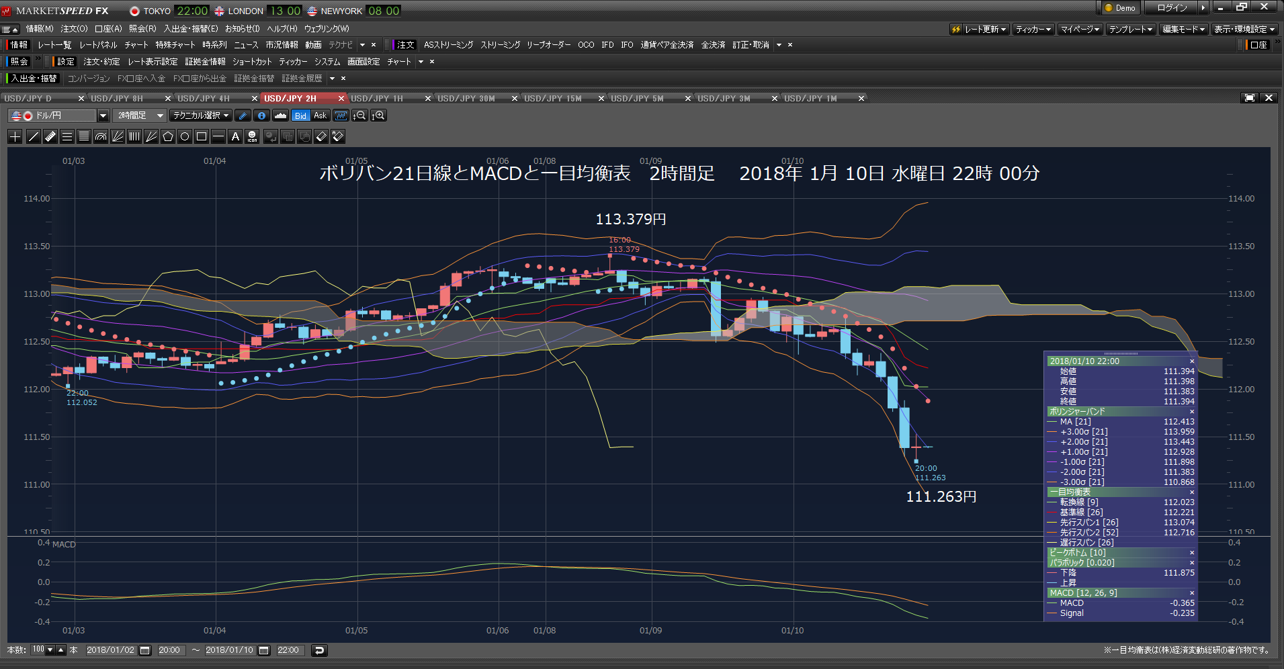Screen dimensions: 1284x669
Task: Select the ruler measurement tool
Action: pyautogui.click(x=50, y=136)
